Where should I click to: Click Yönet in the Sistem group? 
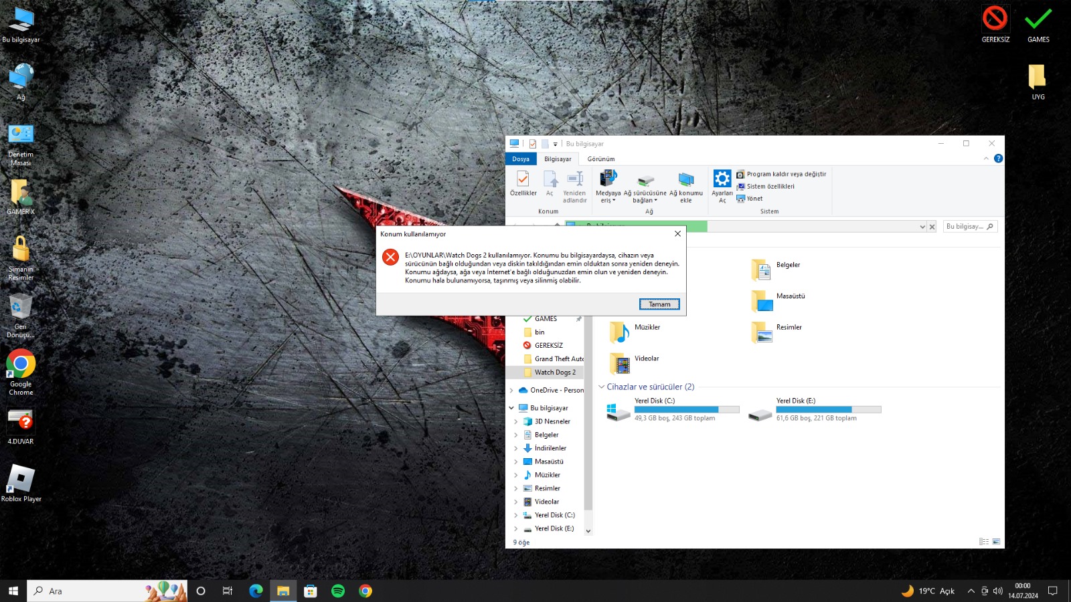coord(750,199)
